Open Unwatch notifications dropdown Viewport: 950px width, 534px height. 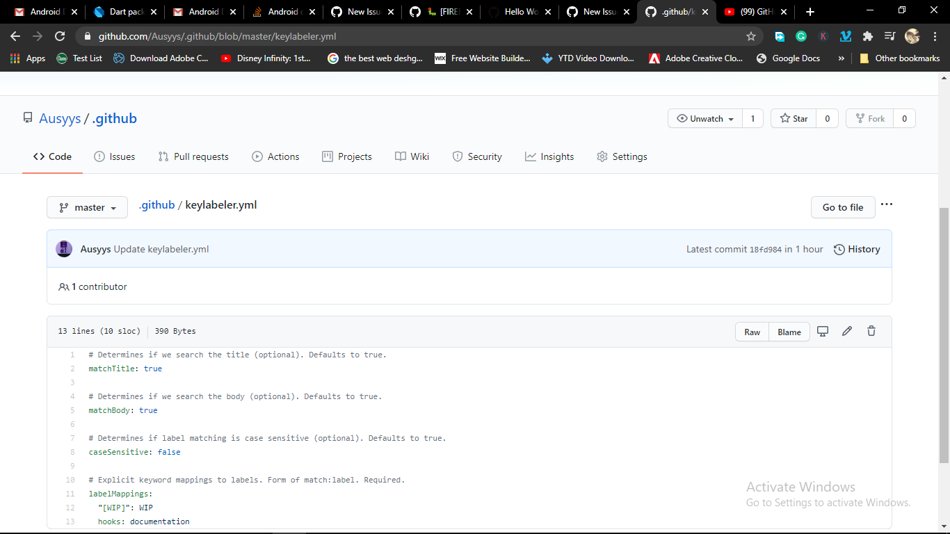[705, 118]
